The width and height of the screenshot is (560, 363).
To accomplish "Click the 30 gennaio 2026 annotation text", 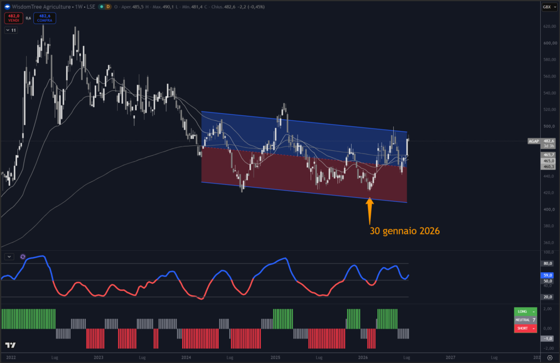I will click(x=404, y=231).
